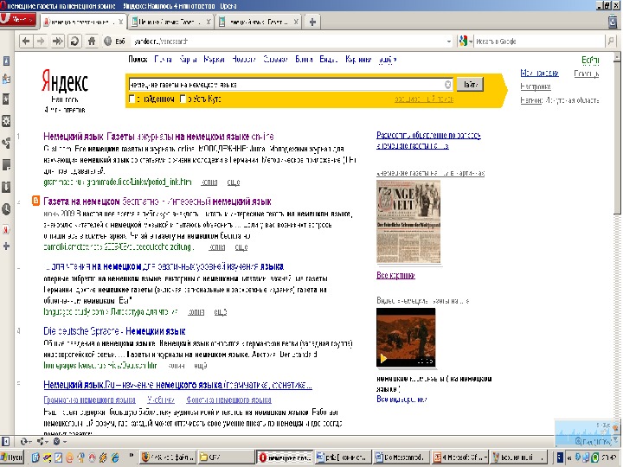Click into the Google search field
The width and height of the screenshot is (623, 467).
538,42
